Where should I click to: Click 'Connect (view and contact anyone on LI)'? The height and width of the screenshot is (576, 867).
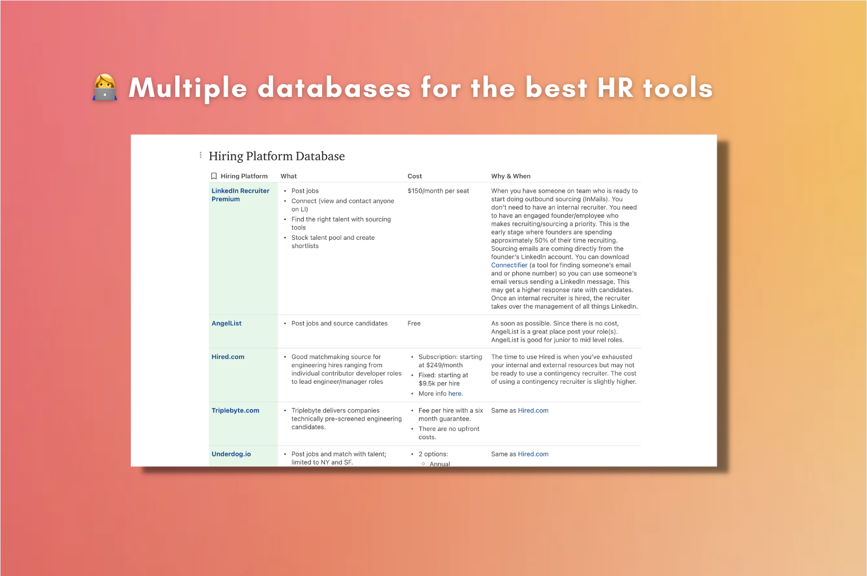(x=343, y=205)
